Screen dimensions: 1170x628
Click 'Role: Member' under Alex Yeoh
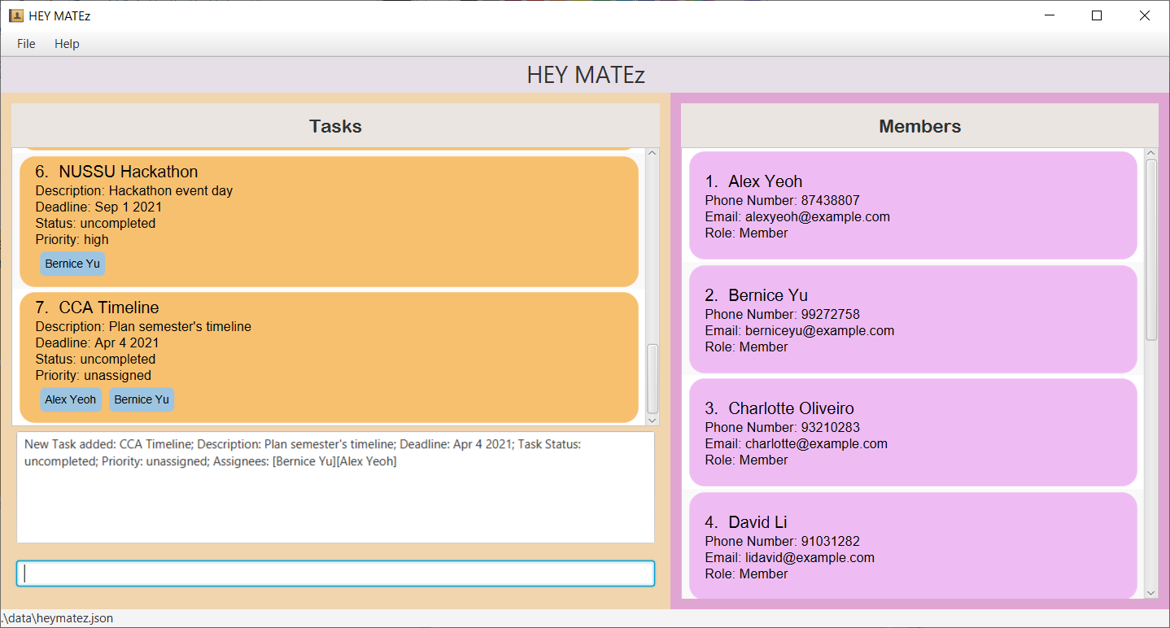pyautogui.click(x=746, y=233)
